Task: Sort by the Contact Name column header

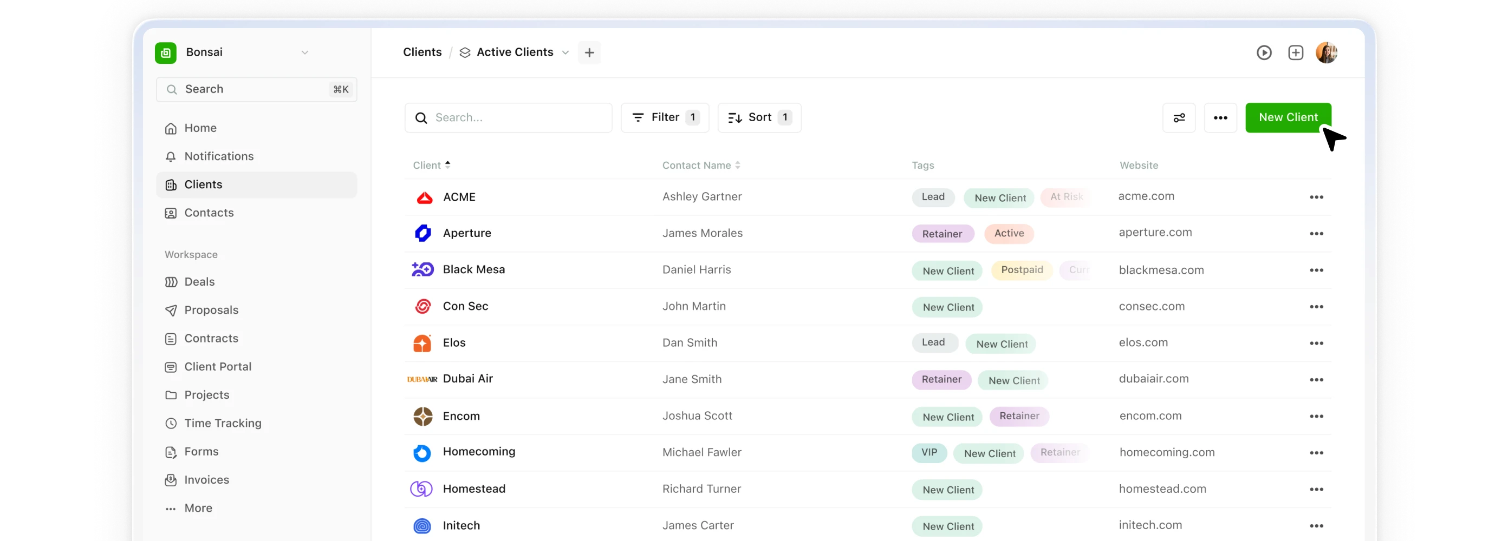Action: coord(701,166)
